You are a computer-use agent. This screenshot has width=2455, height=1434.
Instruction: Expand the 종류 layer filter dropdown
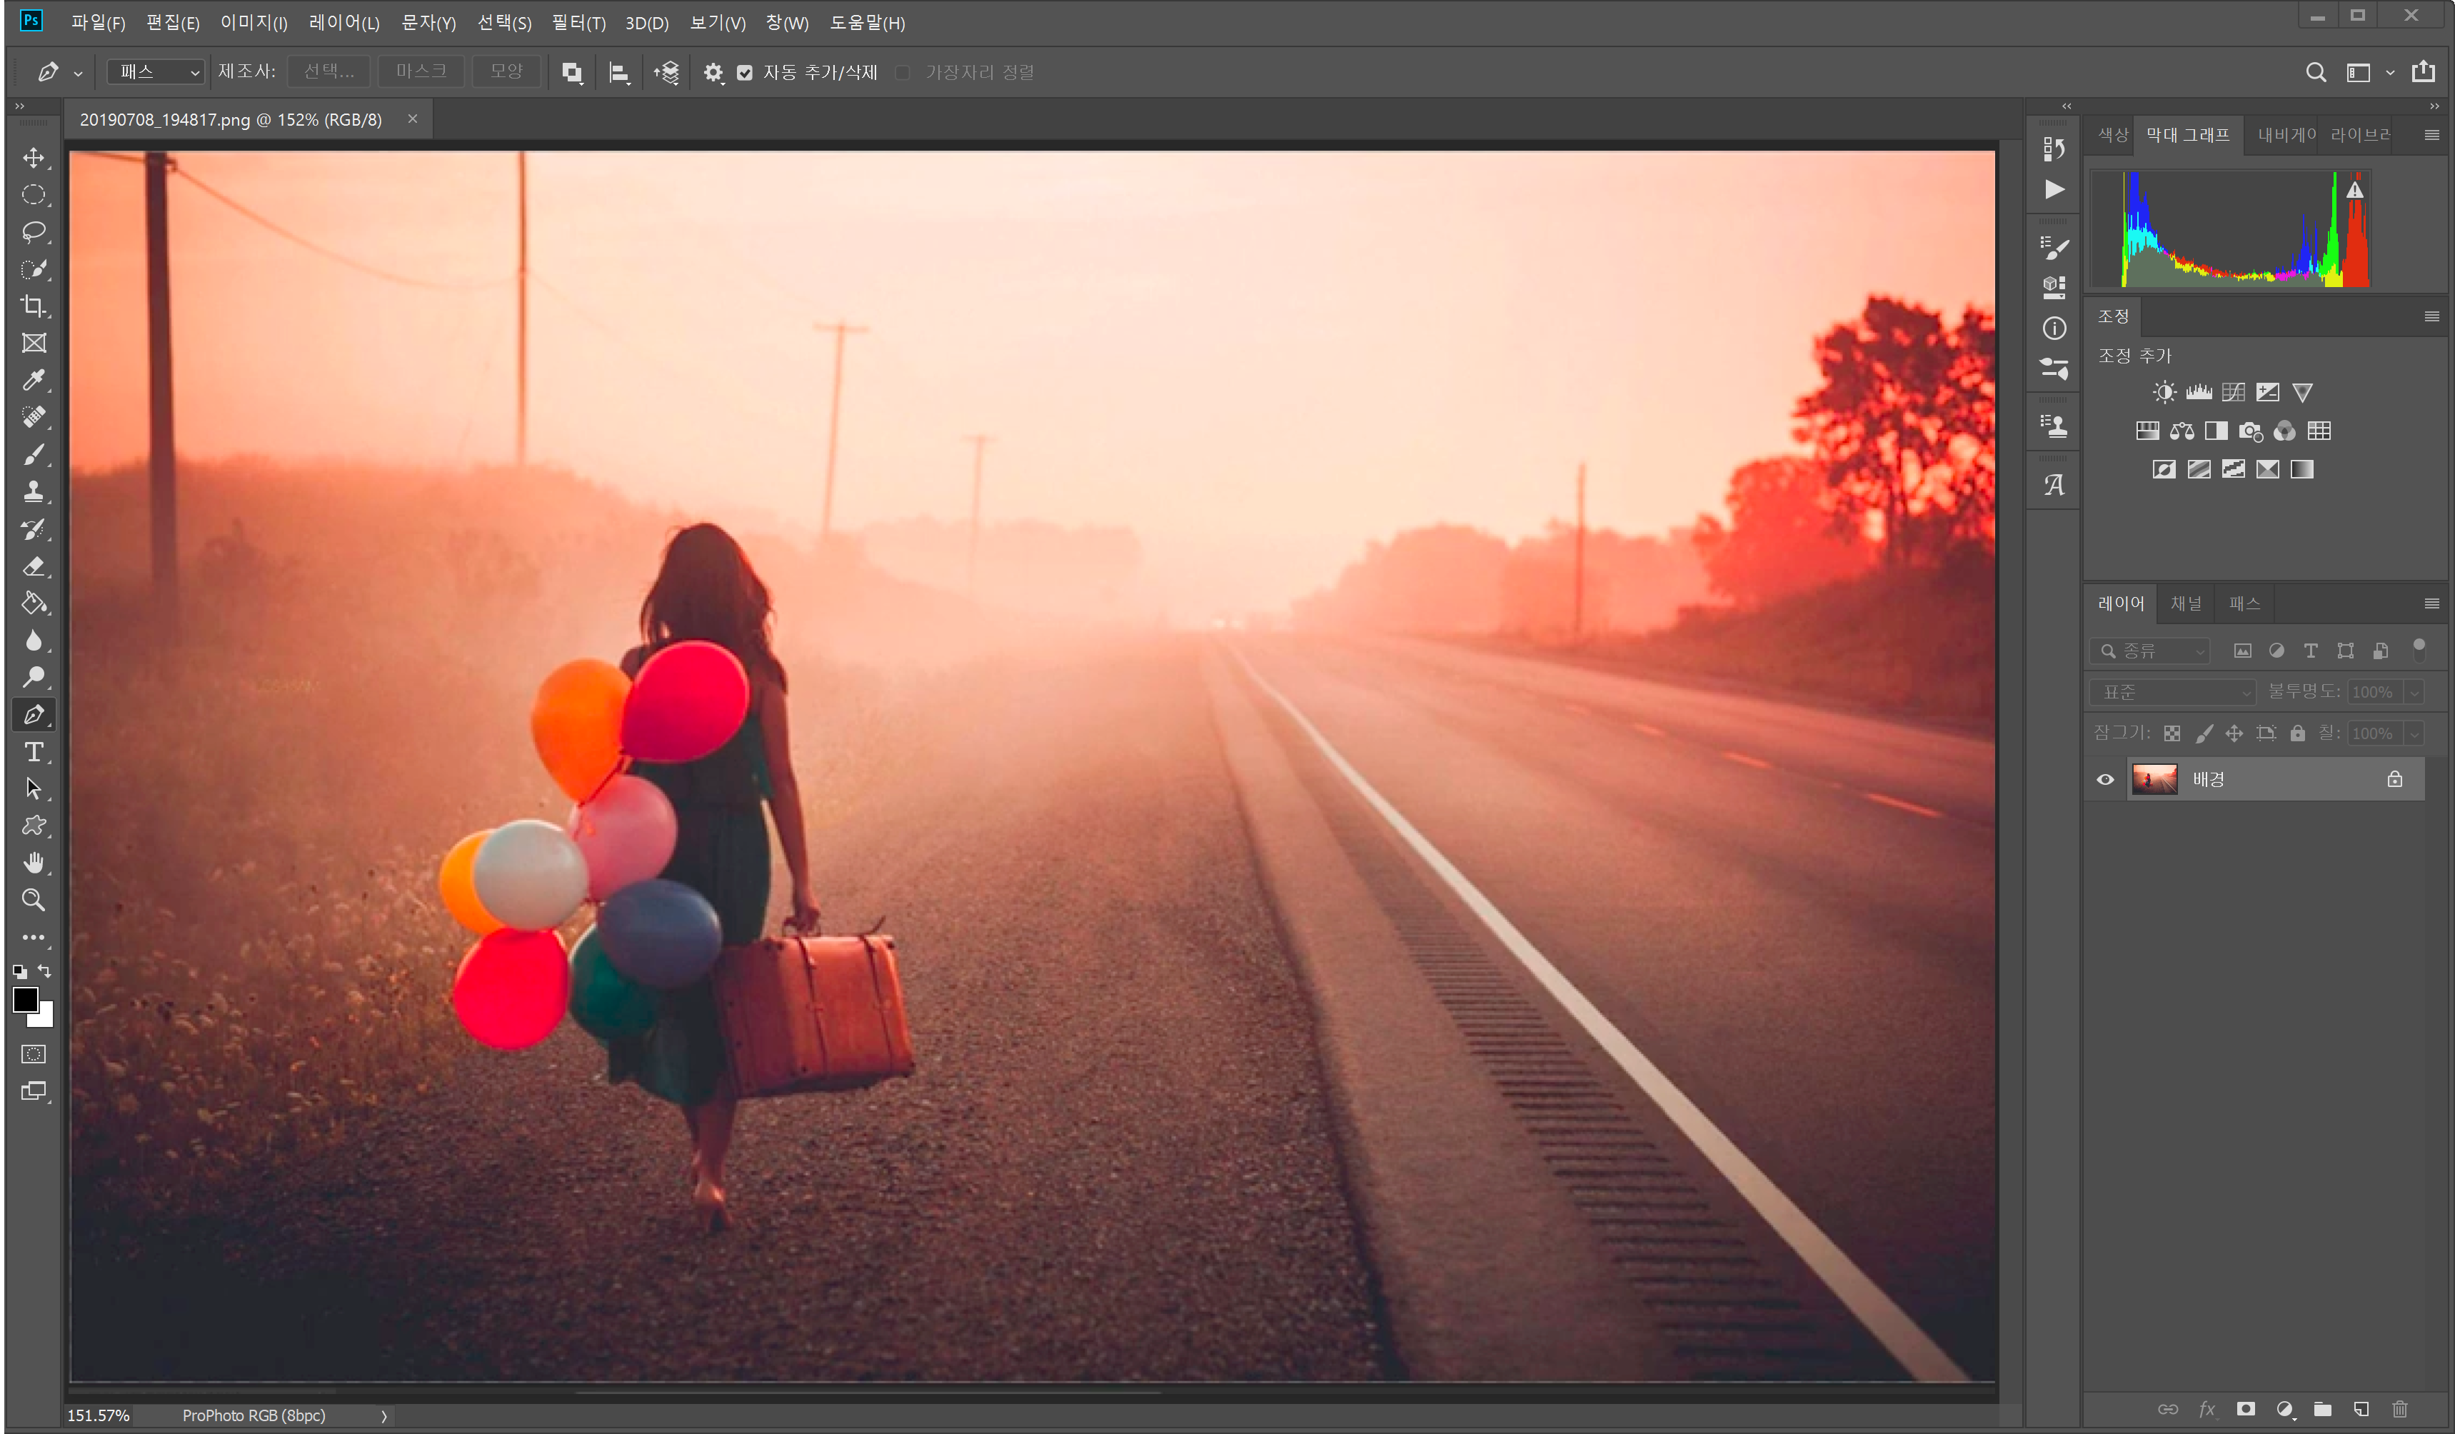click(2151, 651)
